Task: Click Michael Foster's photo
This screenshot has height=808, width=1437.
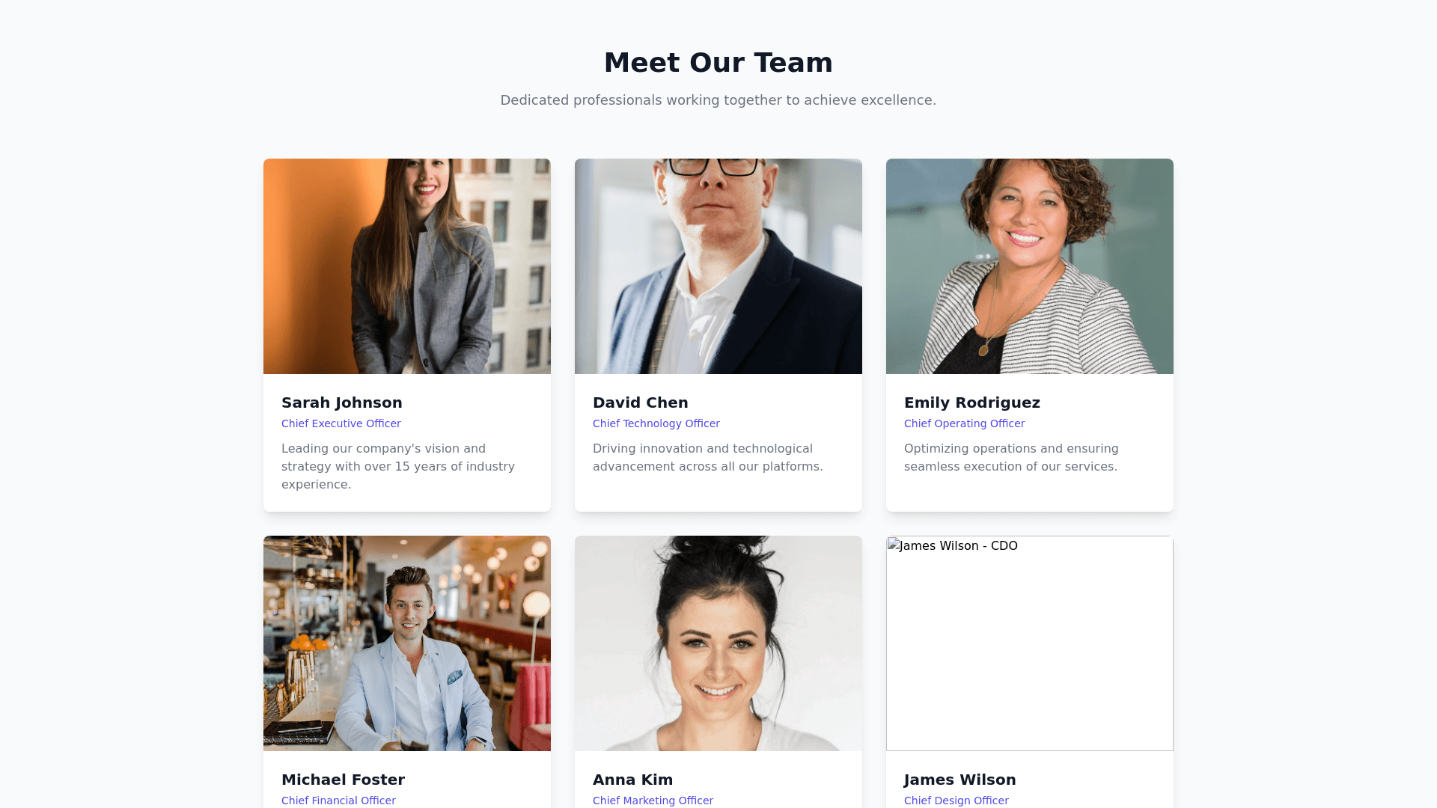Action: (407, 643)
